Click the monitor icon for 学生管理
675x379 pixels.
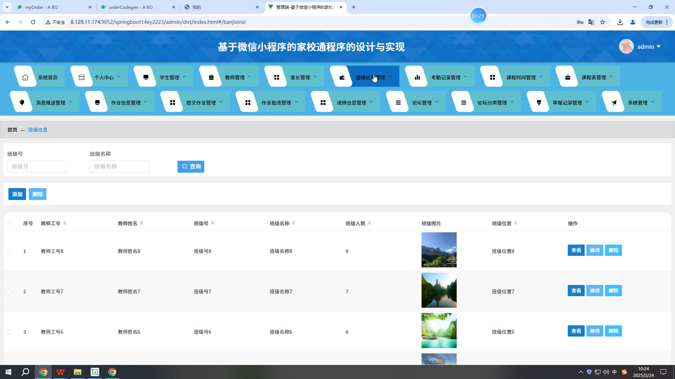(146, 77)
